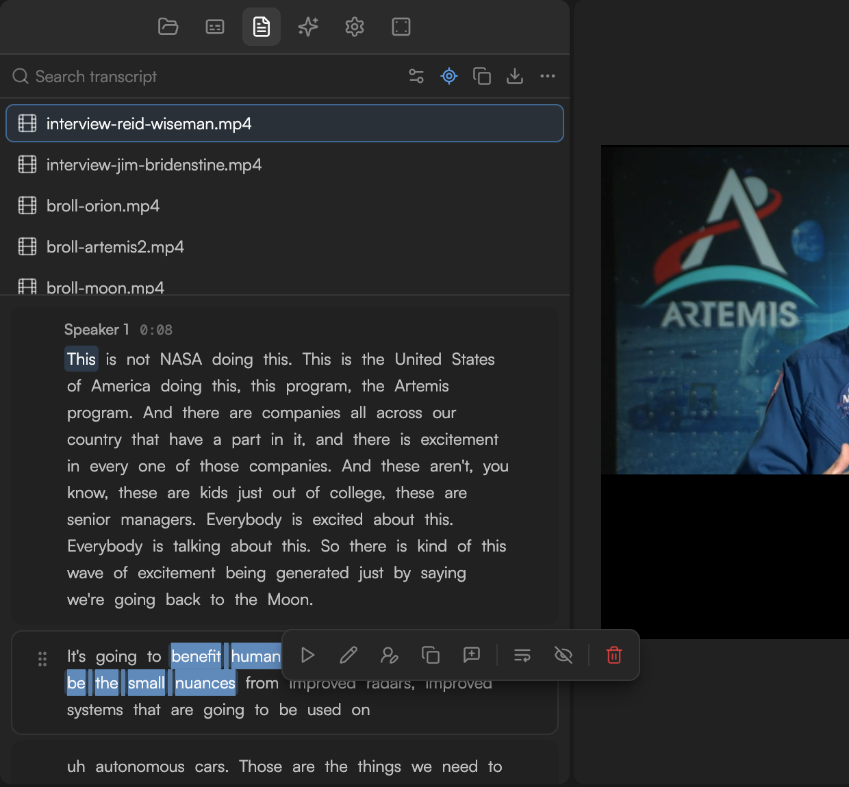
Task: Click the word "Artemis" in transcript
Action: (422, 386)
